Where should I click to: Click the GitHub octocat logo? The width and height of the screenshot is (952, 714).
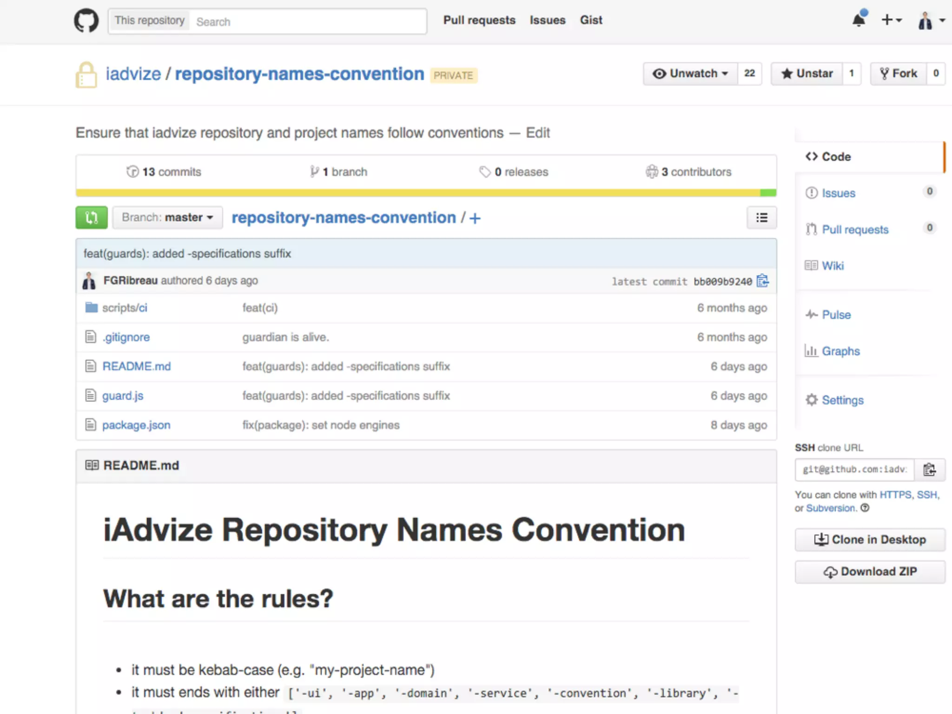point(86,21)
